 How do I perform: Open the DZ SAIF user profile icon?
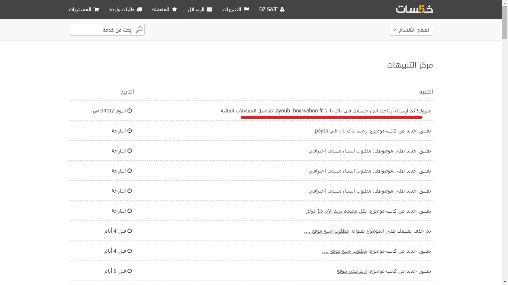click(x=282, y=10)
